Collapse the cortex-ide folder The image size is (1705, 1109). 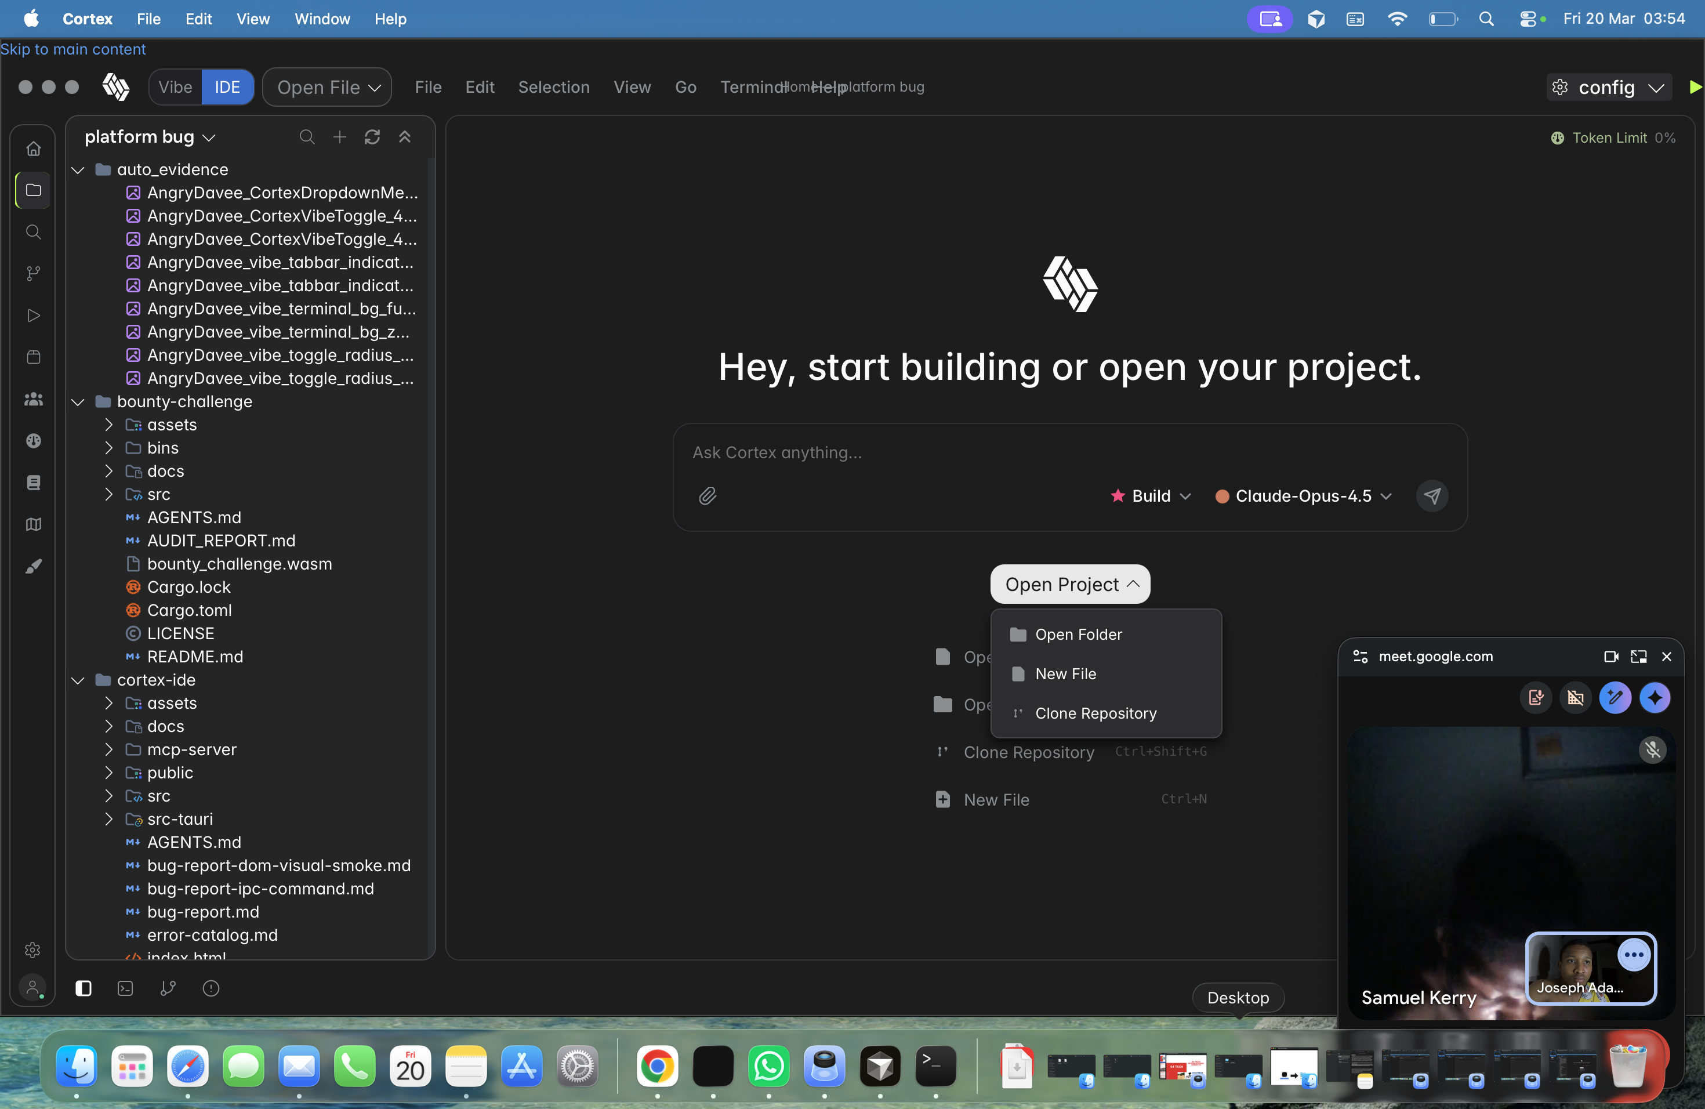click(x=78, y=680)
